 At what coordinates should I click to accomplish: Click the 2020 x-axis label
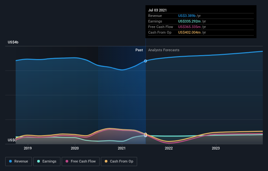pyautogui.click(x=75, y=148)
